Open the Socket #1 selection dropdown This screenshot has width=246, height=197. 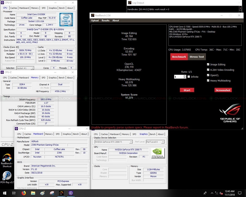25,68
